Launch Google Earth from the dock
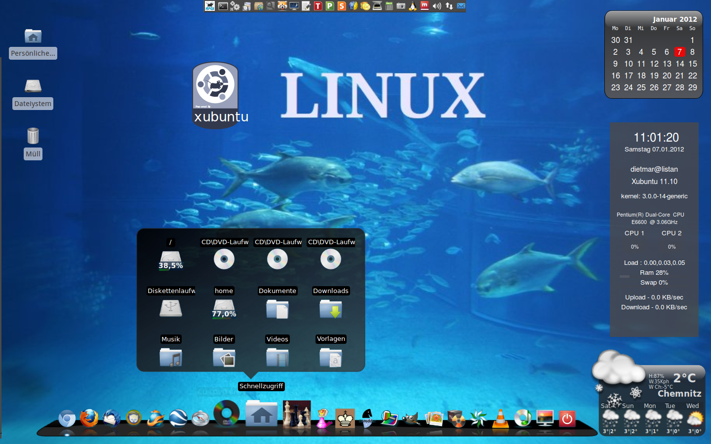 178,418
